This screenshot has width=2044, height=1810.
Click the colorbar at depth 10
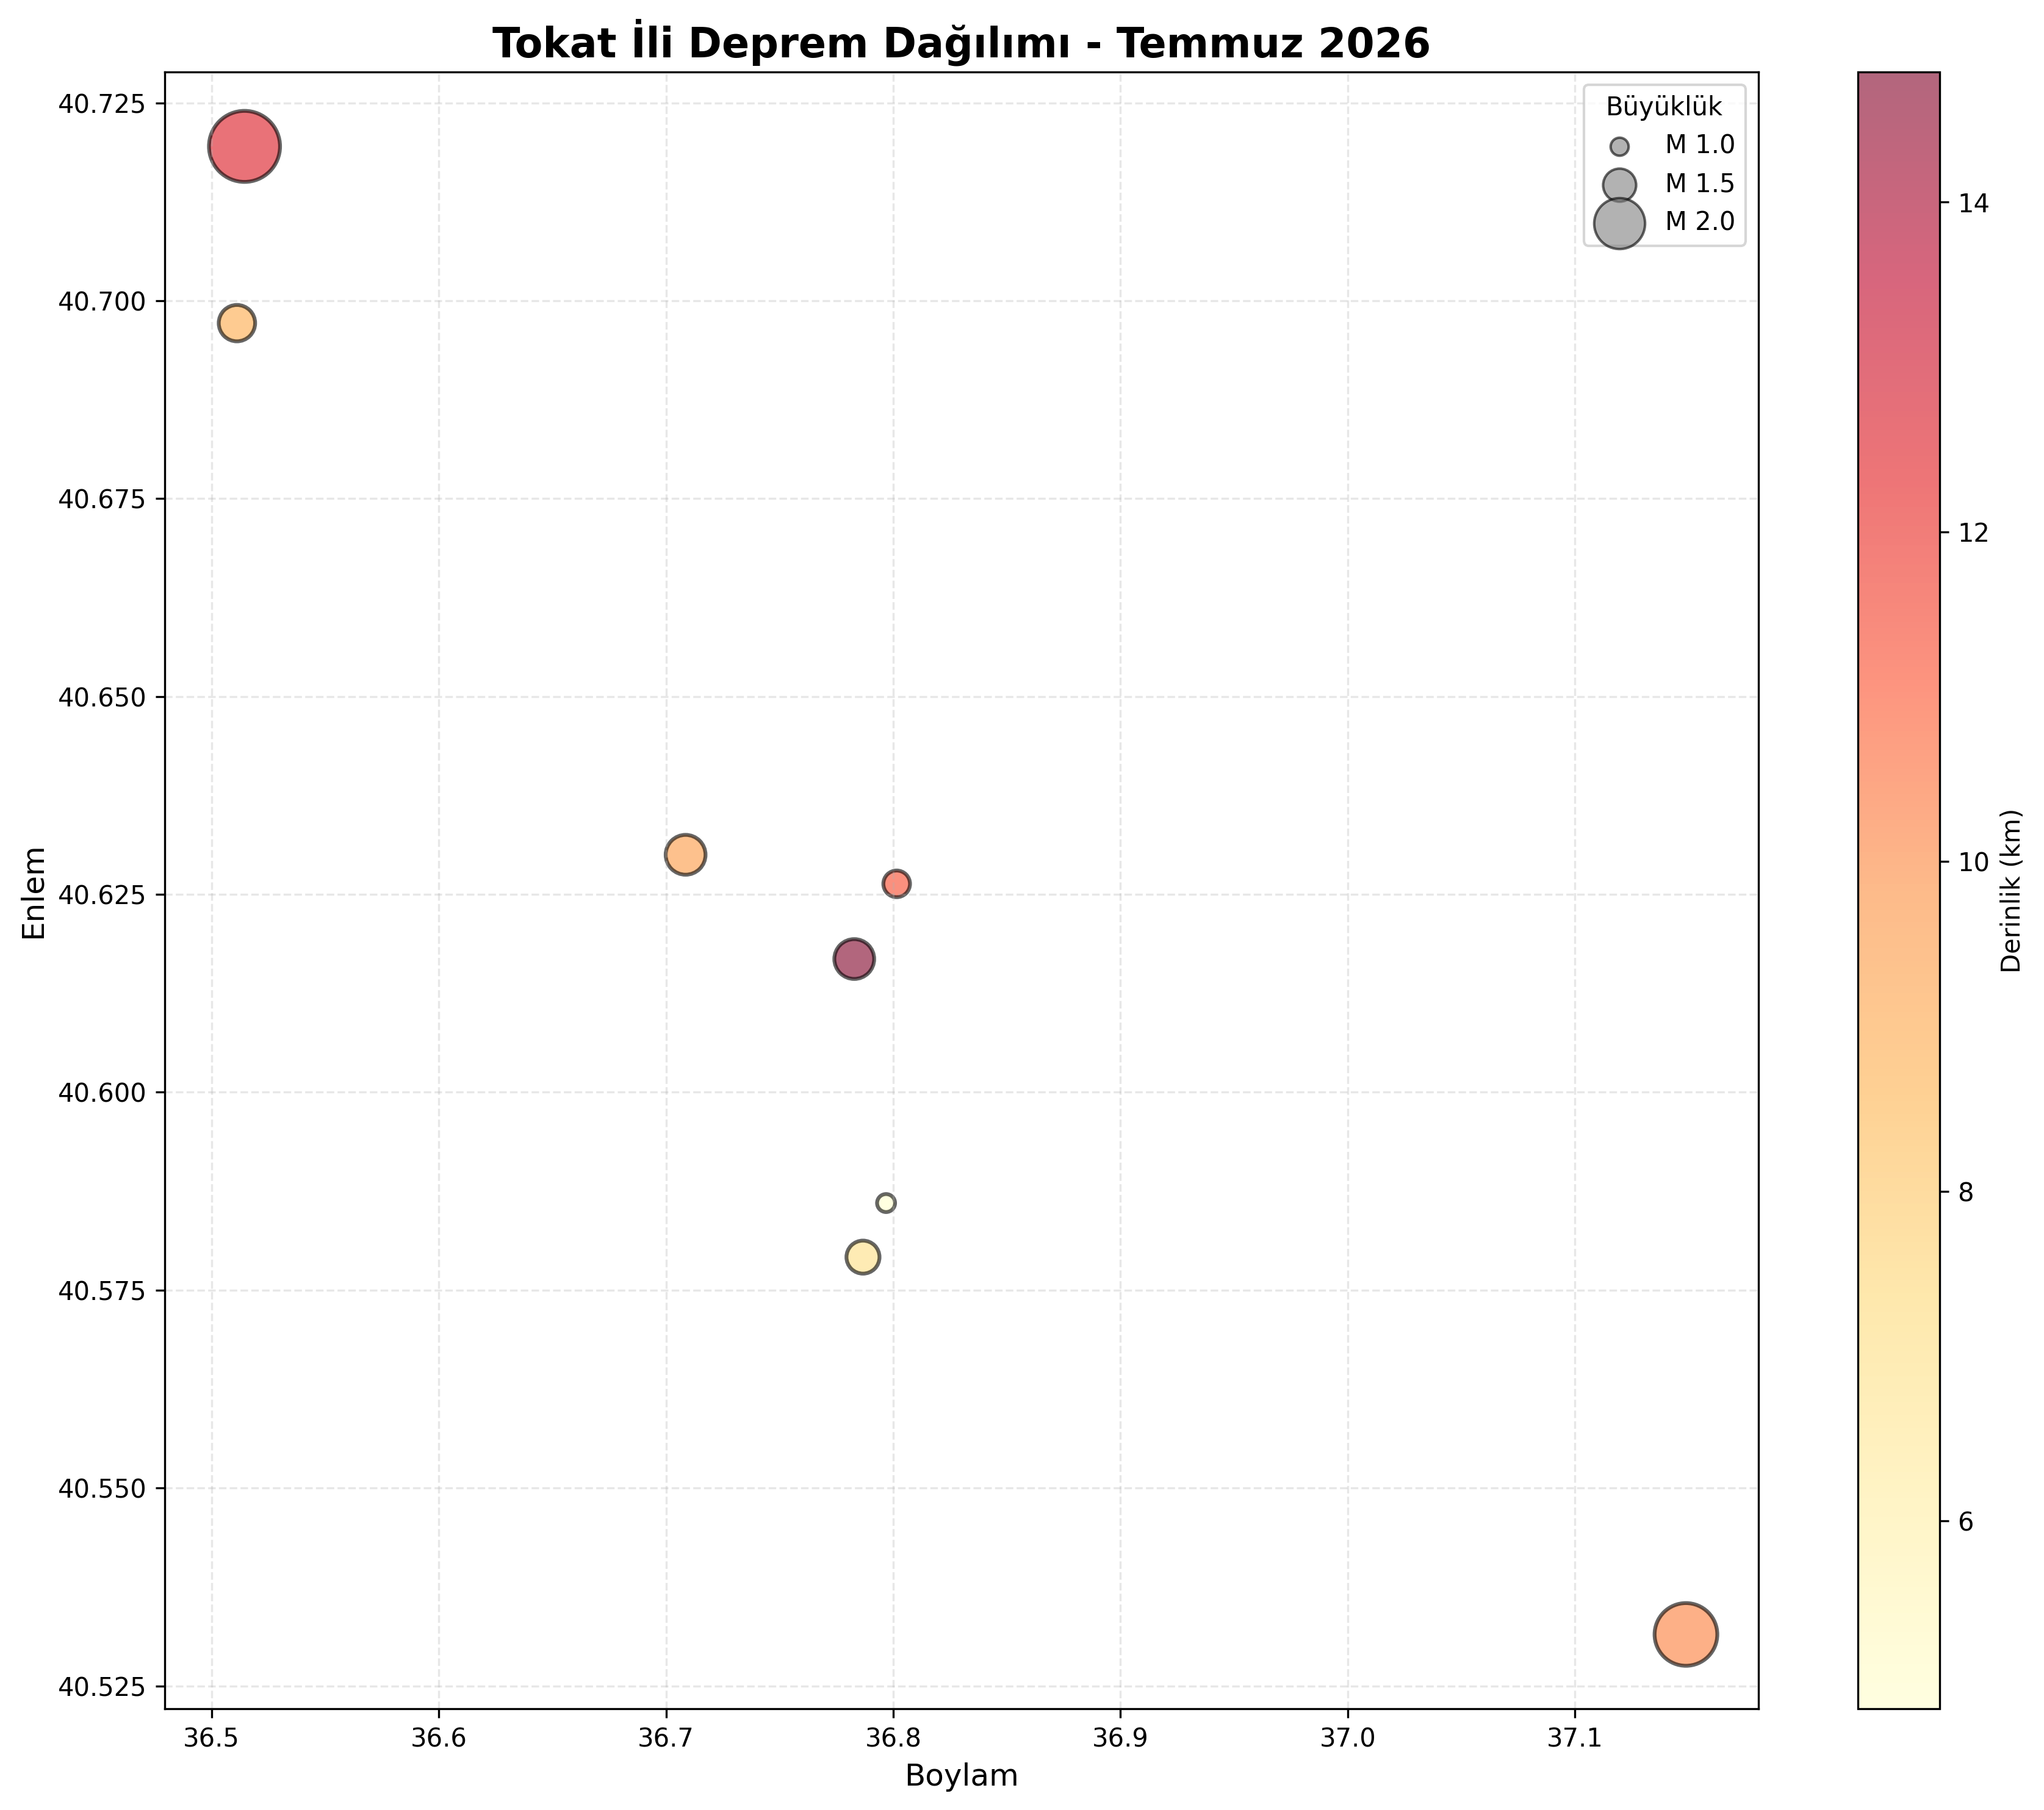(x=1898, y=862)
